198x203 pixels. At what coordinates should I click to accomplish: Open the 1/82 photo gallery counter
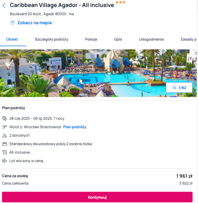[x=179, y=88]
